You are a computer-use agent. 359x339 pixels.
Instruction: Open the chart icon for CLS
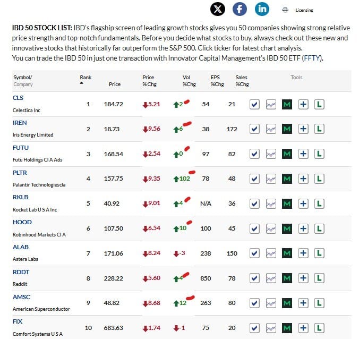[271, 105]
